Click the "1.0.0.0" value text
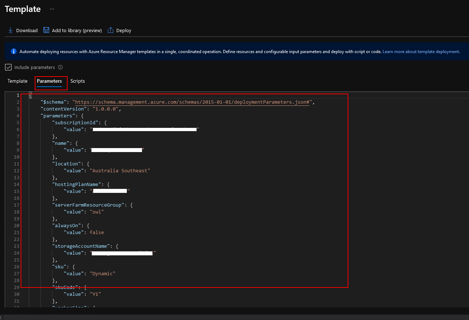Image resolution: width=469 pixels, height=320 pixels. (x=106, y=109)
